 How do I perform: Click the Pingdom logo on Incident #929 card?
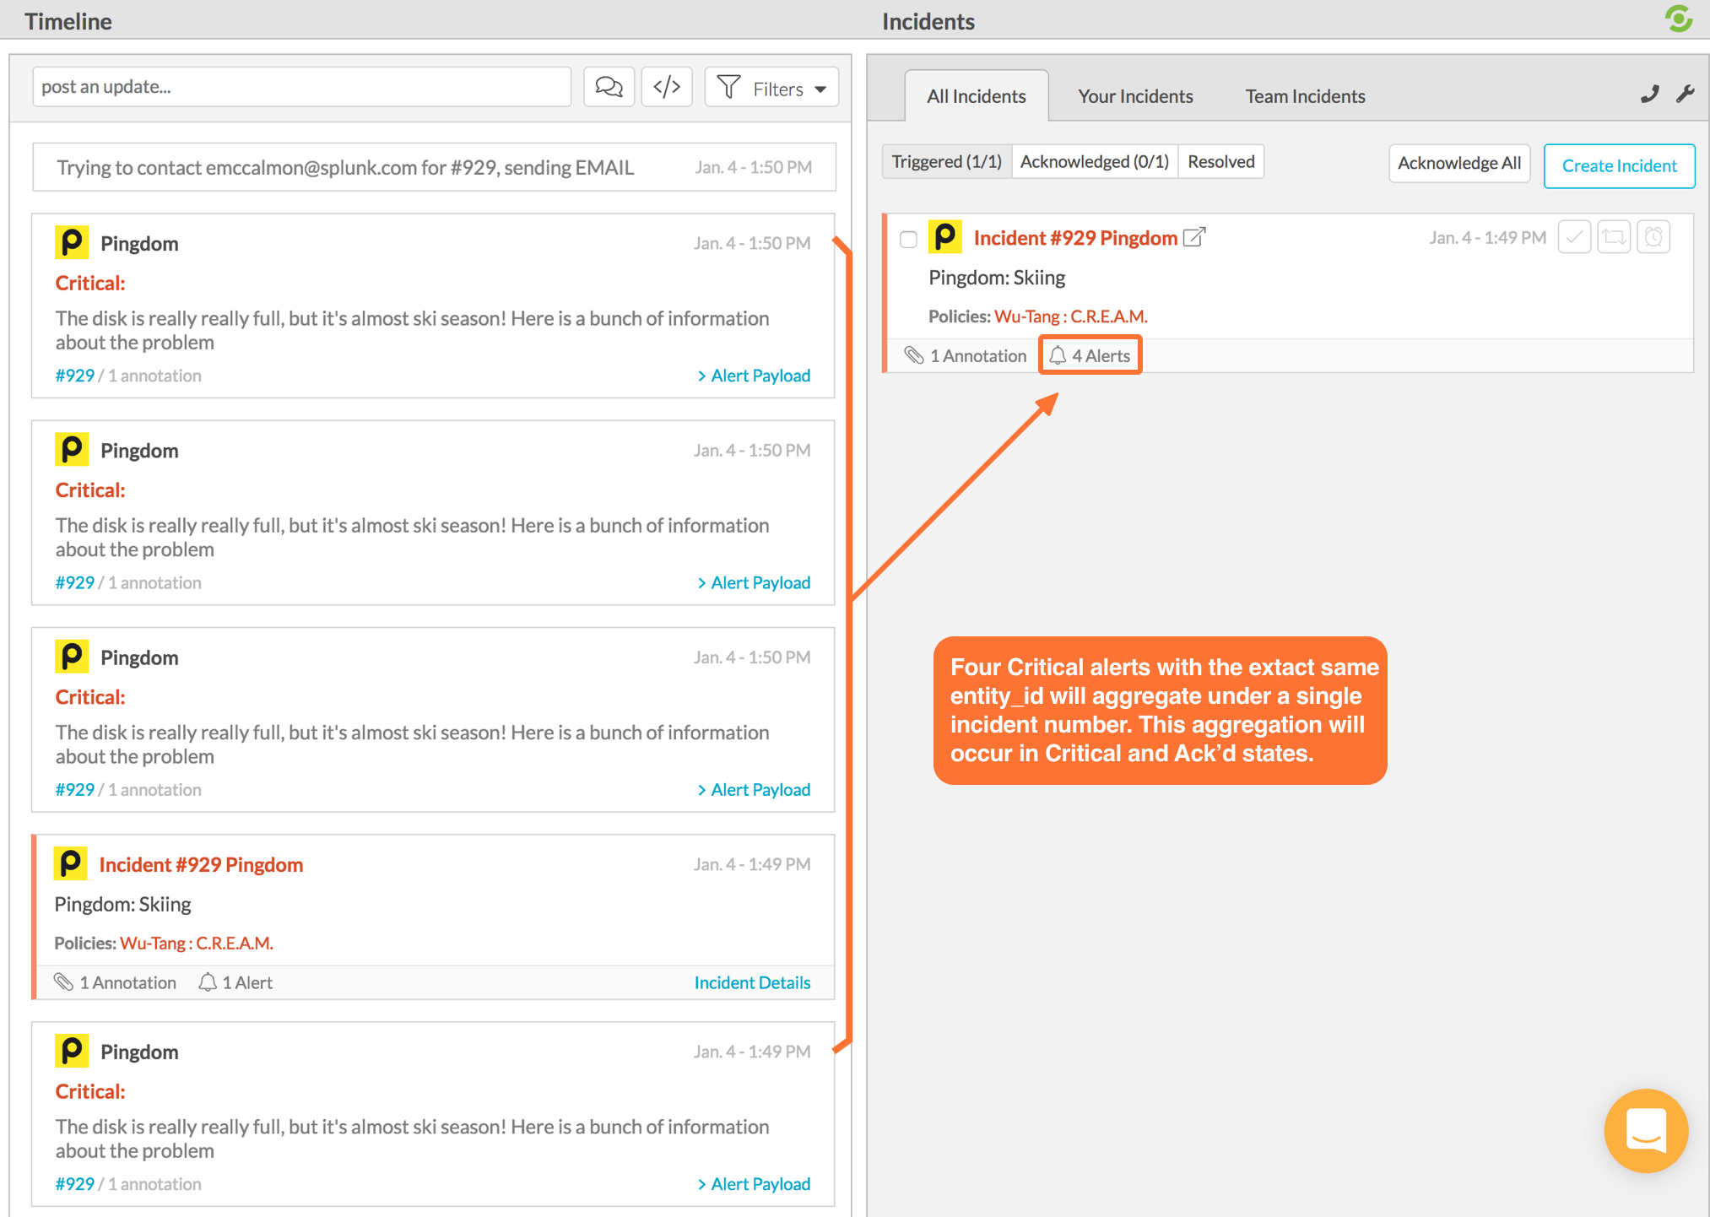pos(945,237)
